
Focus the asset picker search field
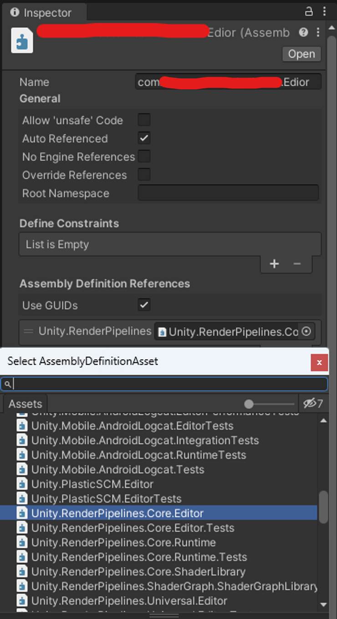tap(164, 384)
